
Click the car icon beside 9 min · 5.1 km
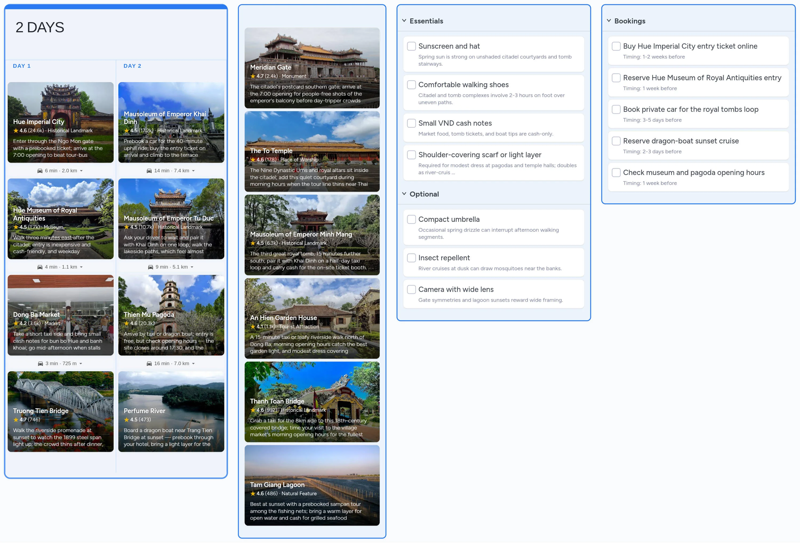pos(150,267)
